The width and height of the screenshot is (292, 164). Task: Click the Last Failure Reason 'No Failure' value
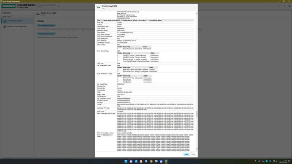[x=122, y=43]
